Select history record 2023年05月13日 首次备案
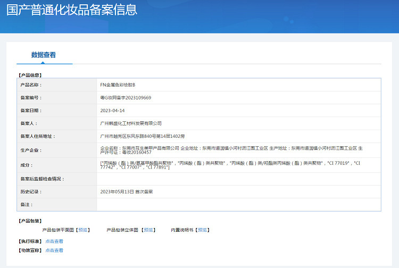Screen dimensions: 399x268 [127, 192]
